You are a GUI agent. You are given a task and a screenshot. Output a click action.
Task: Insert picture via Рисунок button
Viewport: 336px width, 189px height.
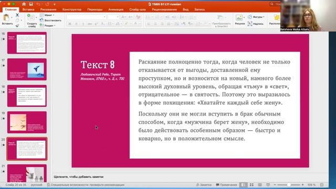point(239,20)
